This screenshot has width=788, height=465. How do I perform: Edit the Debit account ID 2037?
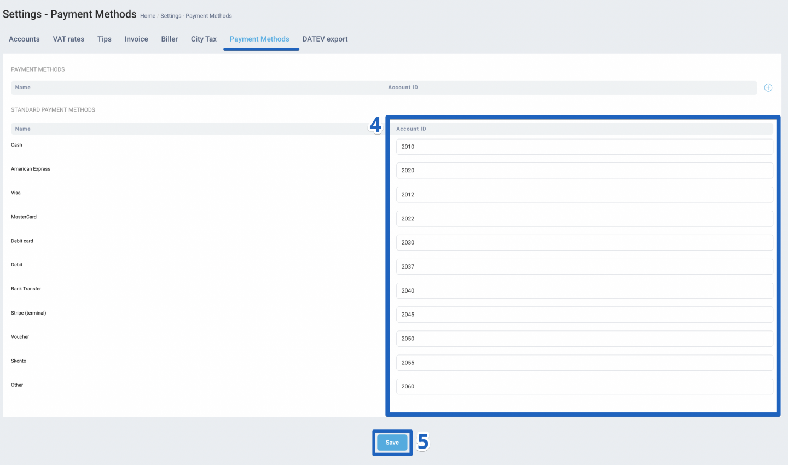[x=584, y=266]
